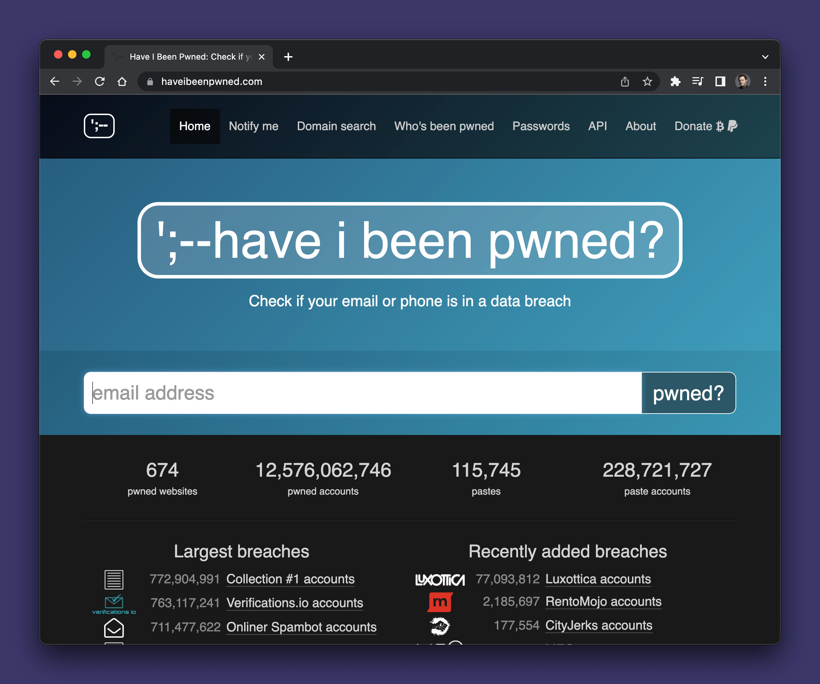Focus the email address input field
This screenshot has height=684, width=820.
click(x=362, y=393)
